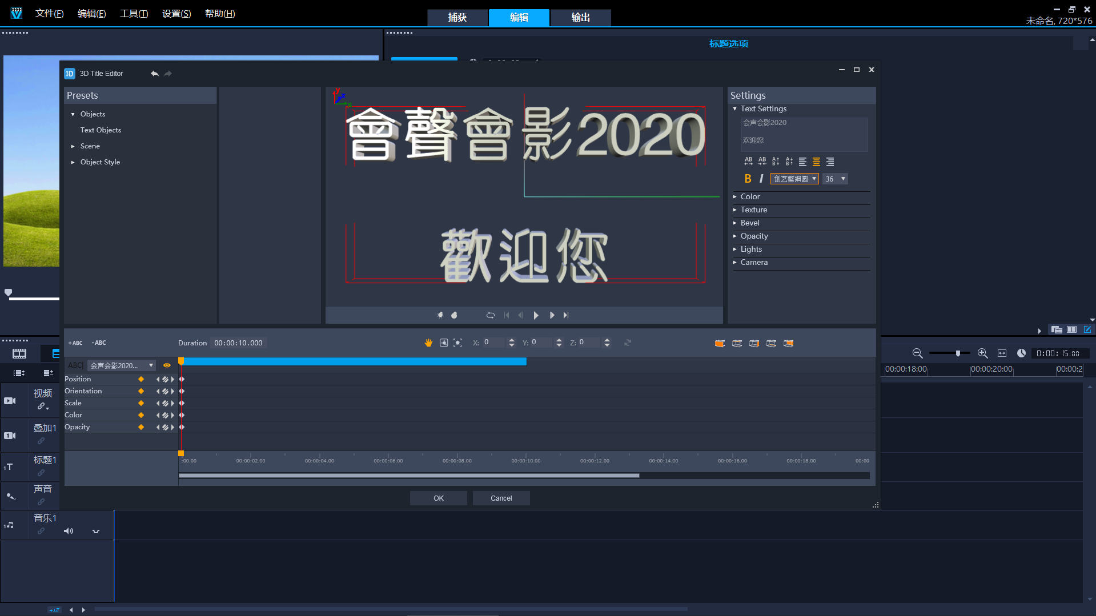The image size is (1096, 616).
Task: Fit project in timeline window
Action: tap(1002, 353)
